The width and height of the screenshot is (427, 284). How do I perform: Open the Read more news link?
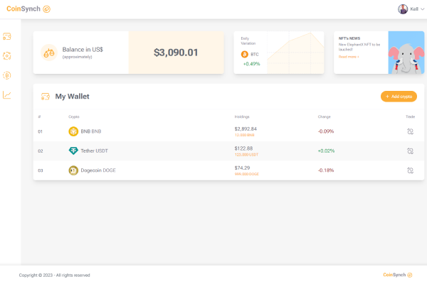(349, 57)
